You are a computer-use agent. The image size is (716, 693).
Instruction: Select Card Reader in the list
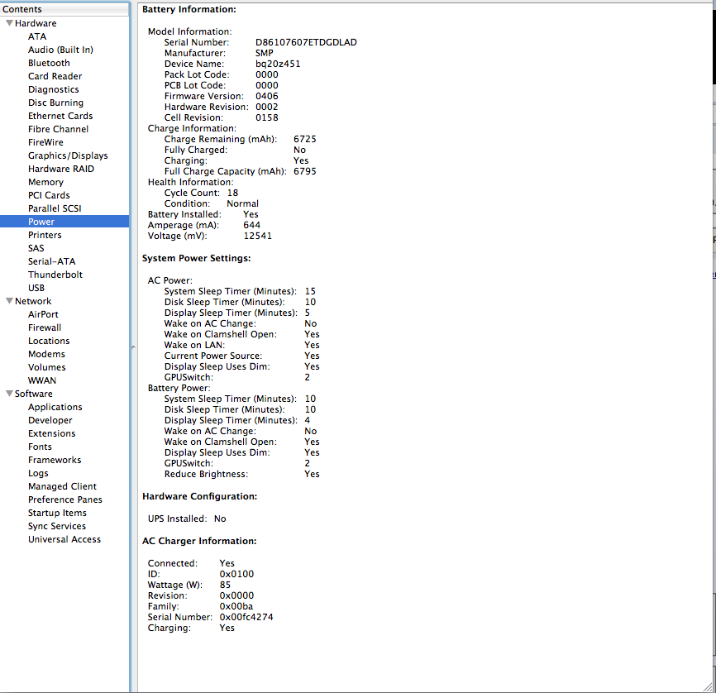(55, 76)
